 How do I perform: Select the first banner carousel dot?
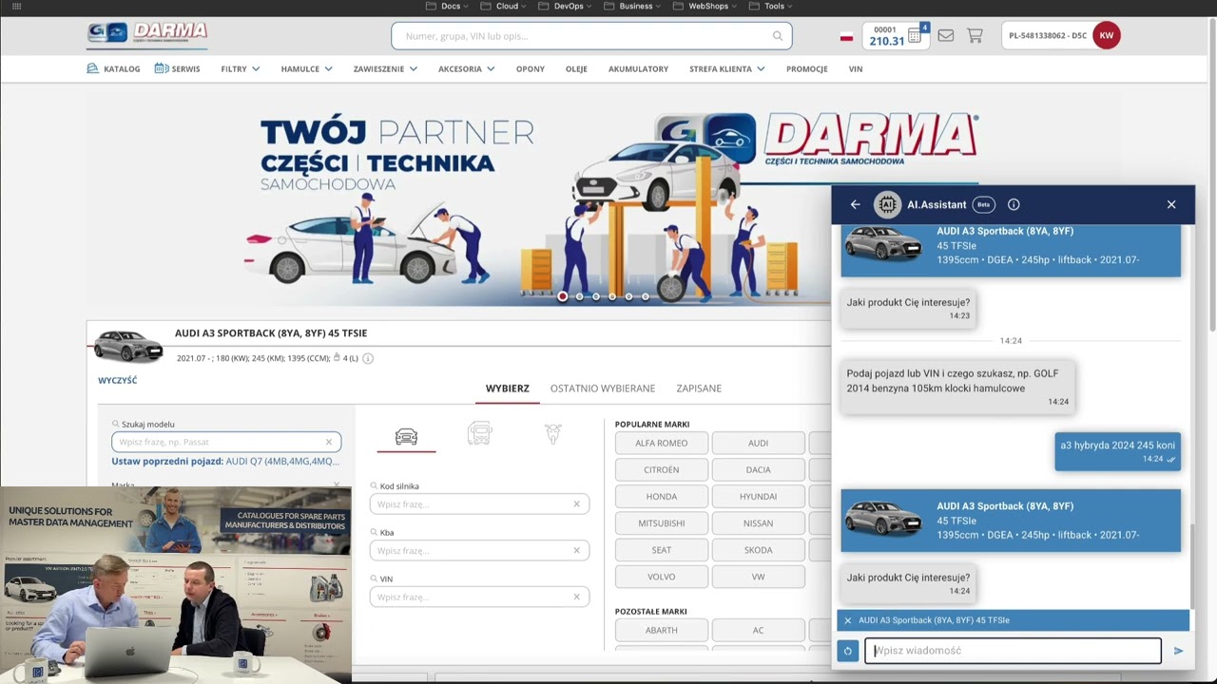[563, 296]
